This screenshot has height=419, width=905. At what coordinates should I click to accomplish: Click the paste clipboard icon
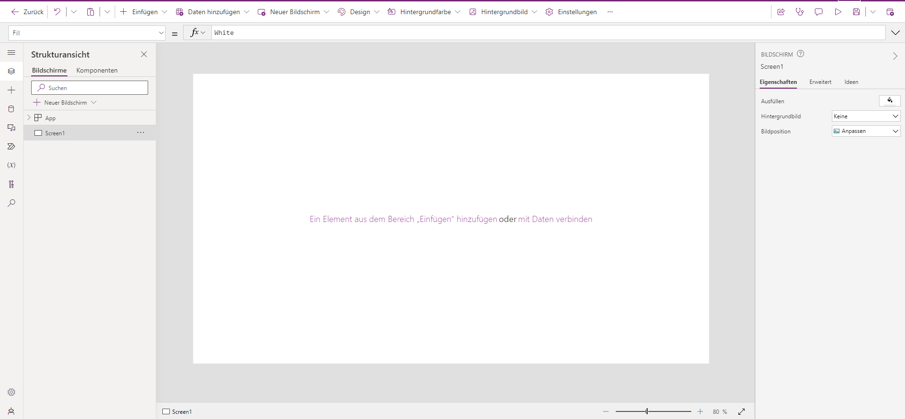[x=91, y=12]
